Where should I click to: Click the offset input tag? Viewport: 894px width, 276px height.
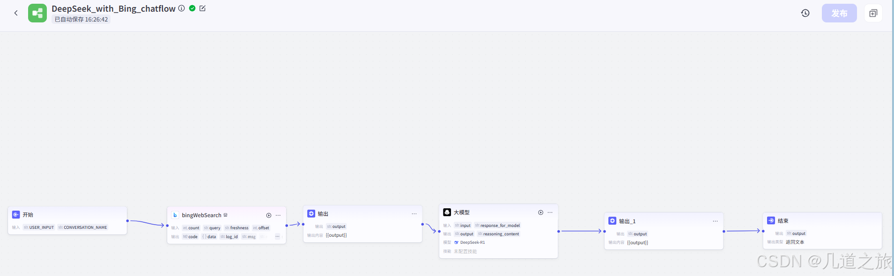pos(261,228)
